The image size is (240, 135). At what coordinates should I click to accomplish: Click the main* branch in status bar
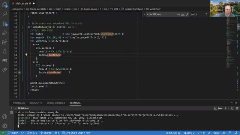click(x=13, y=133)
